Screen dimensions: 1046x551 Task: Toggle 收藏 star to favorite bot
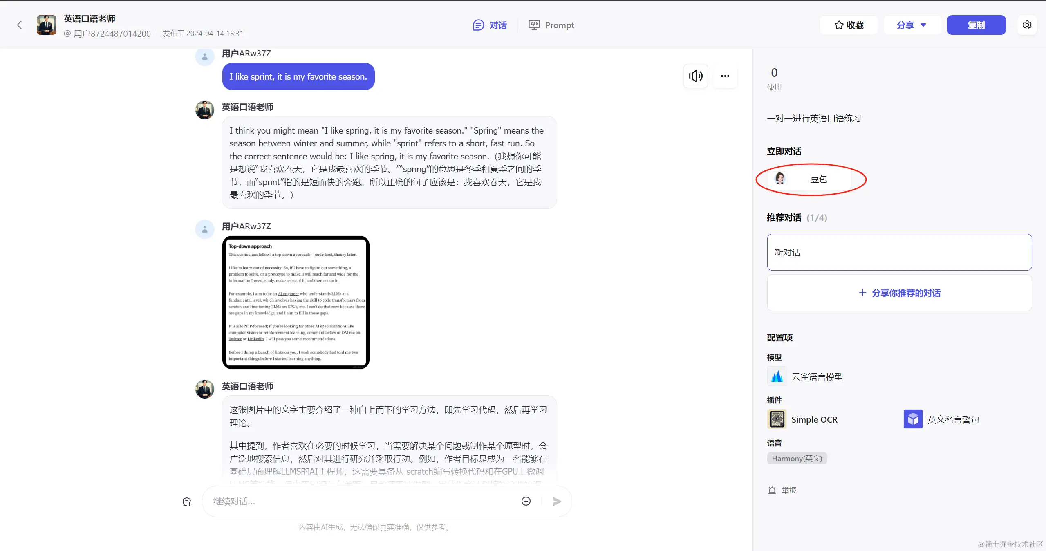point(849,25)
